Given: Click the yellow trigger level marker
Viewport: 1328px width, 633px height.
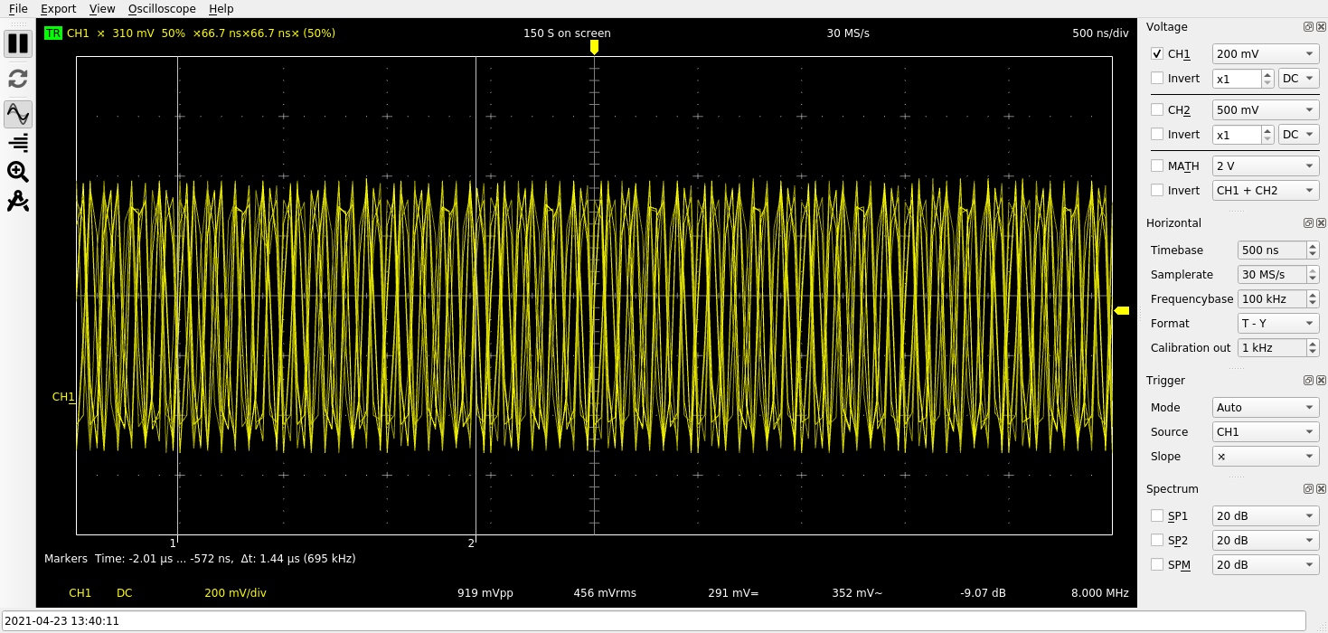Looking at the screenshot, I should (1122, 311).
